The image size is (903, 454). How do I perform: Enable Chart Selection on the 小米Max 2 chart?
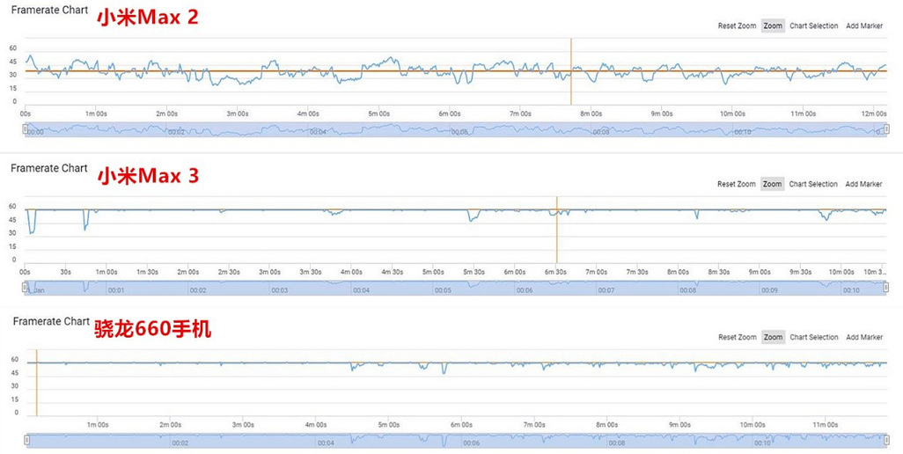[x=813, y=26]
